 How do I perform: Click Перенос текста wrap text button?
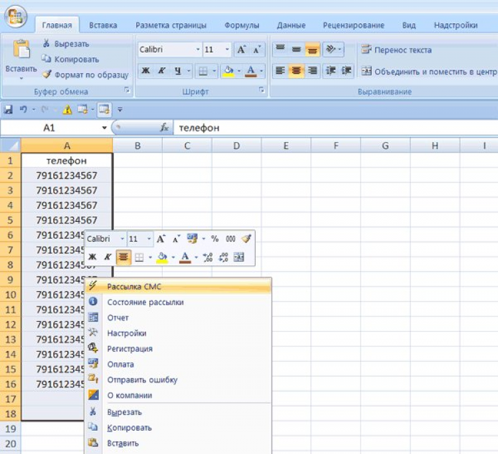point(396,50)
